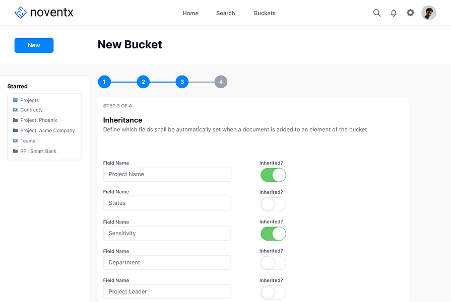
Task: Click the Sensitivity field input
Action: tap(167, 234)
